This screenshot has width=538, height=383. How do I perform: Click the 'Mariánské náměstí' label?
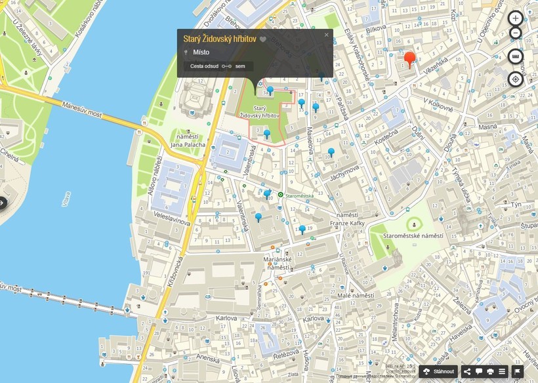click(278, 264)
